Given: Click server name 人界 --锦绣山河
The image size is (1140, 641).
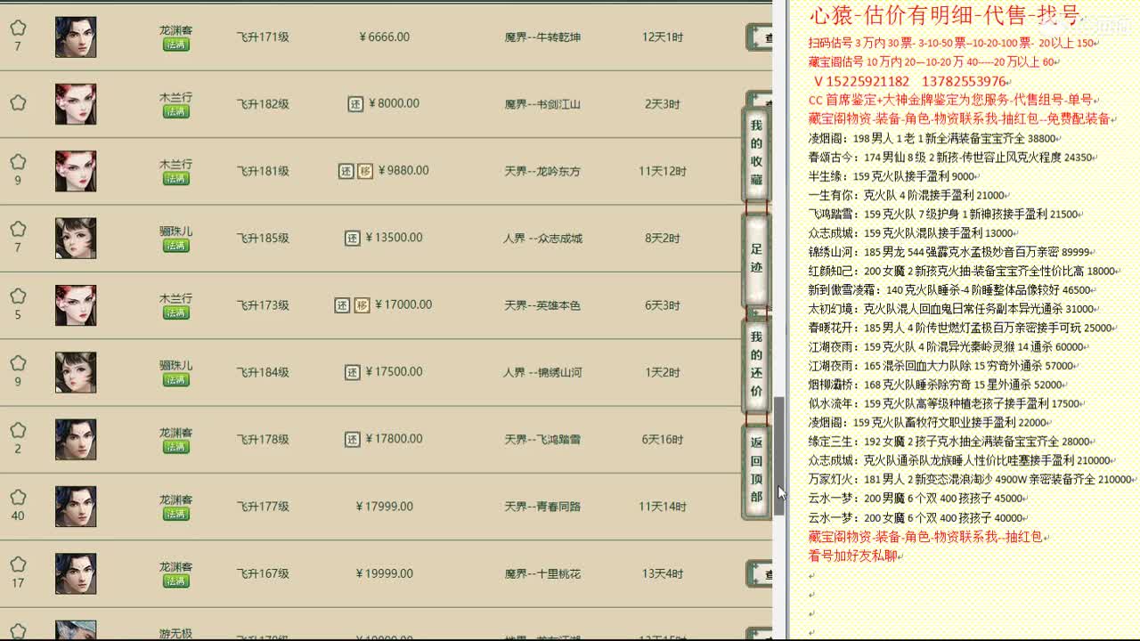Looking at the screenshot, I should tap(542, 372).
